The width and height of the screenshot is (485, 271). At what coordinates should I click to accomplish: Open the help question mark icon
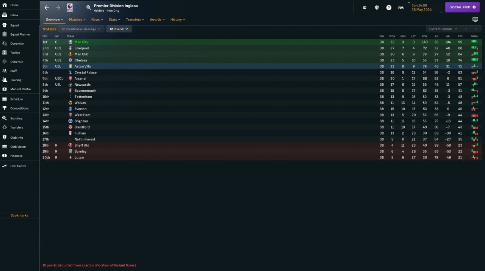(389, 8)
